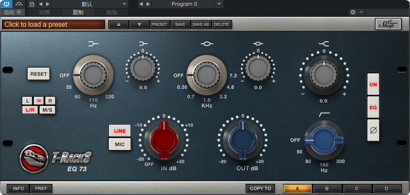410x195 pixels.
Task: Toggle the phase invert Ø button
Action: click(373, 130)
